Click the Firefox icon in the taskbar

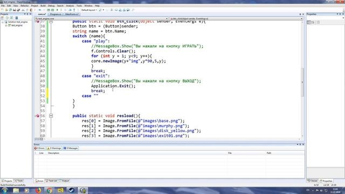click(38, 190)
